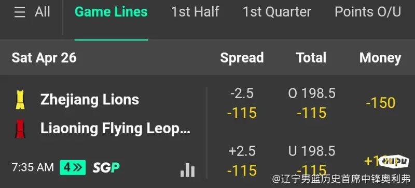Viewport: 415px width, 188px height.
Task: Switch to the Game Lines tab
Action: (111, 12)
